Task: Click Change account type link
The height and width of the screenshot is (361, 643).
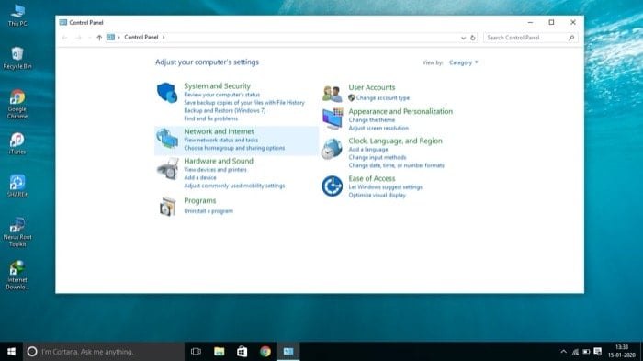Action: [x=383, y=98]
